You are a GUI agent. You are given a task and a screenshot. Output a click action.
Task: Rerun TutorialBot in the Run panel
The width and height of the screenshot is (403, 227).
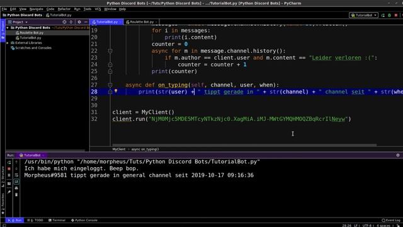point(9,163)
